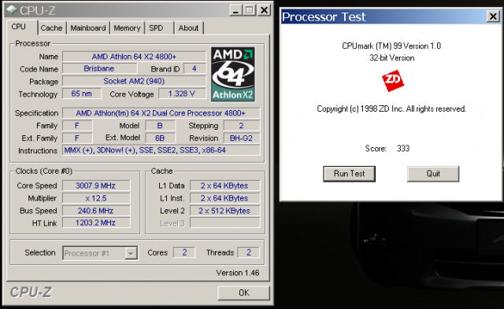Click the Brand ID value 4
This screenshot has width=504, height=309.
pyautogui.click(x=195, y=68)
